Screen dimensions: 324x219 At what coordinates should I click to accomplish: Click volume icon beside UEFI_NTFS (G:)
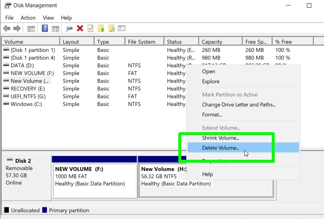click(x=6, y=96)
